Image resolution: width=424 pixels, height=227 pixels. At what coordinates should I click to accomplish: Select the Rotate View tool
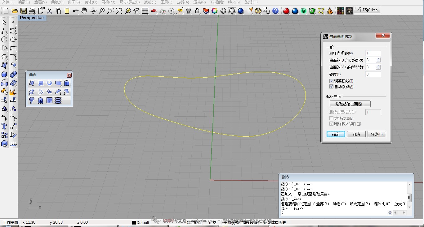93,11
